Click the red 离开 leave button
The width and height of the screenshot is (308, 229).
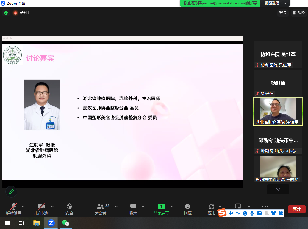(x=296, y=209)
